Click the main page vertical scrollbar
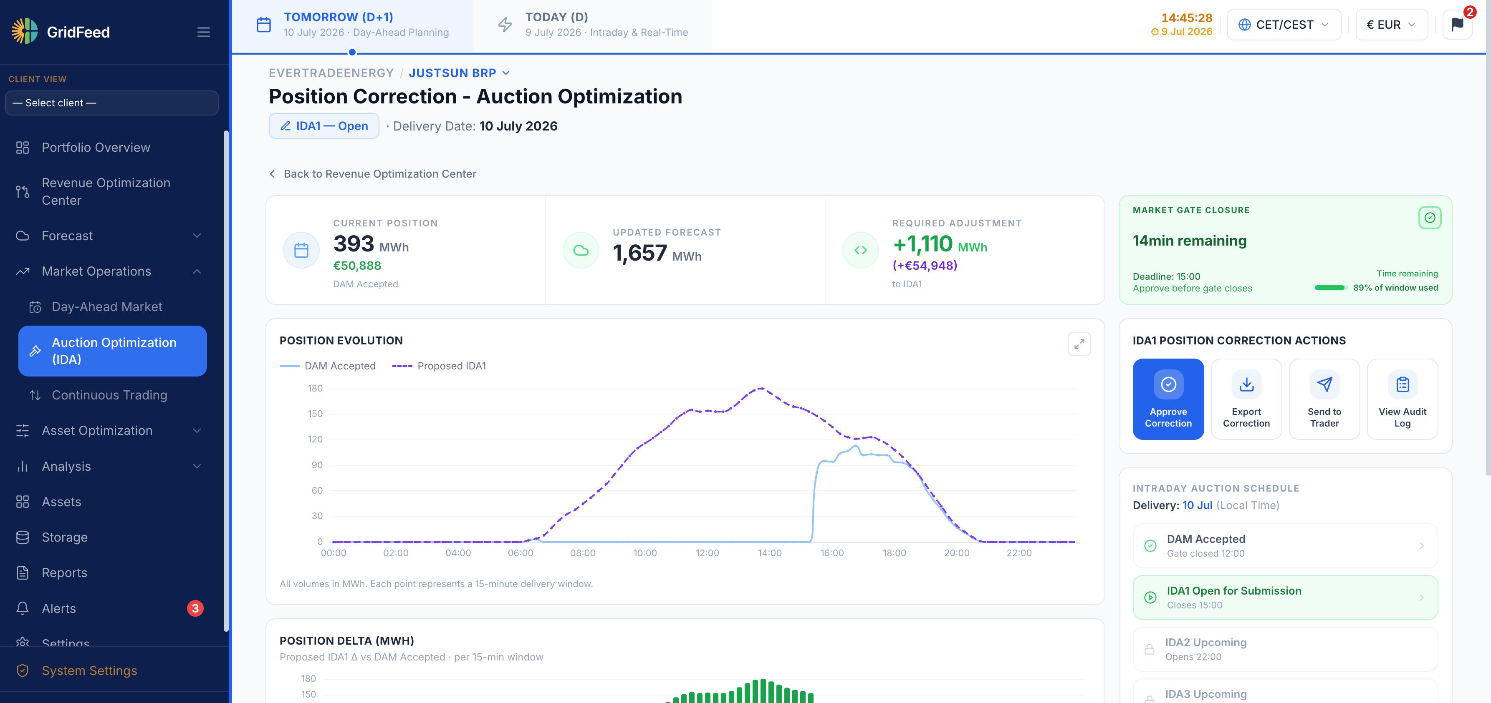Screen dimensions: 1491x703 click(x=1488, y=237)
